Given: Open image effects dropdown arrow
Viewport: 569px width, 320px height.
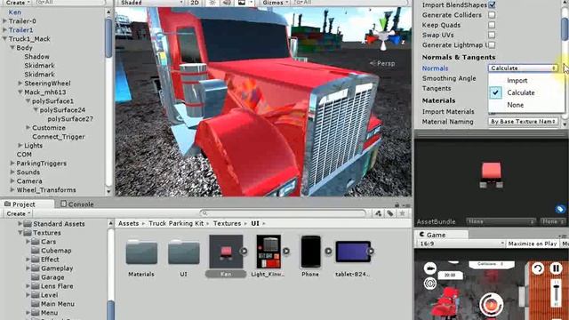Looking at the screenshot, I should [x=251, y=3].
